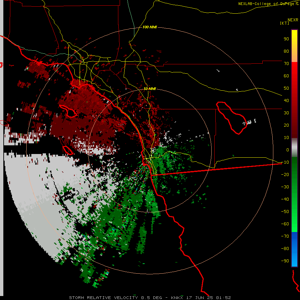Screen dimensions: 300x300
Task: Click the NEXR label above the color scale
Action: [x=293, y=20]
